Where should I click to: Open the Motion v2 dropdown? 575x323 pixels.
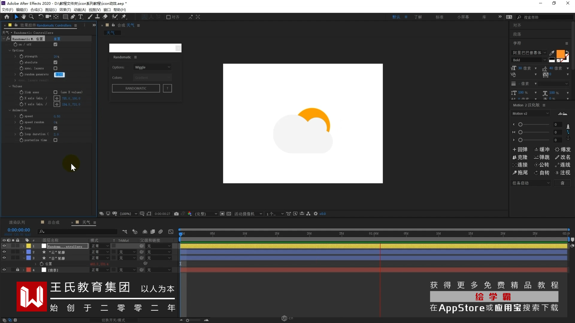530,113
